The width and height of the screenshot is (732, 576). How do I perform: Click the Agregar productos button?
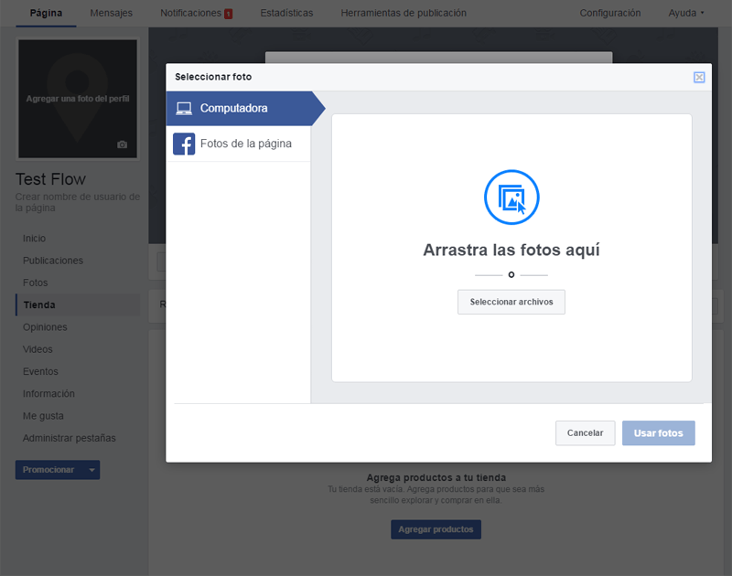click(x=436, y=529)
